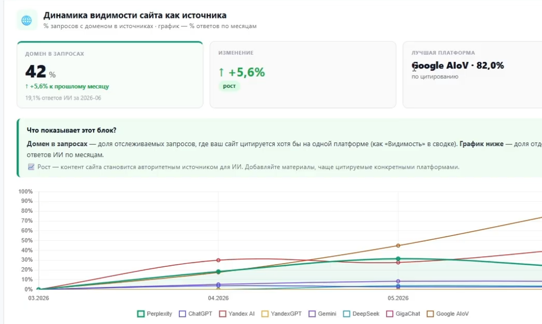Toggle Perplexity series in chart legend
This screenshot has height=324, width=542.
(155, 313)
